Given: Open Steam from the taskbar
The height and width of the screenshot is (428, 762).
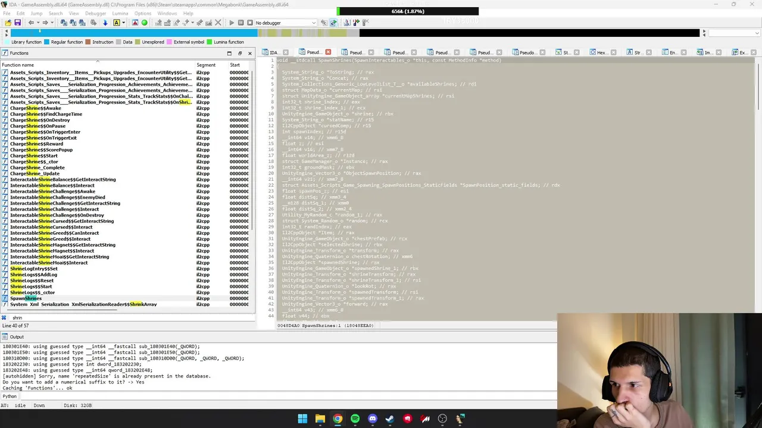Looking at the screenshot, I should pos(390,418).
